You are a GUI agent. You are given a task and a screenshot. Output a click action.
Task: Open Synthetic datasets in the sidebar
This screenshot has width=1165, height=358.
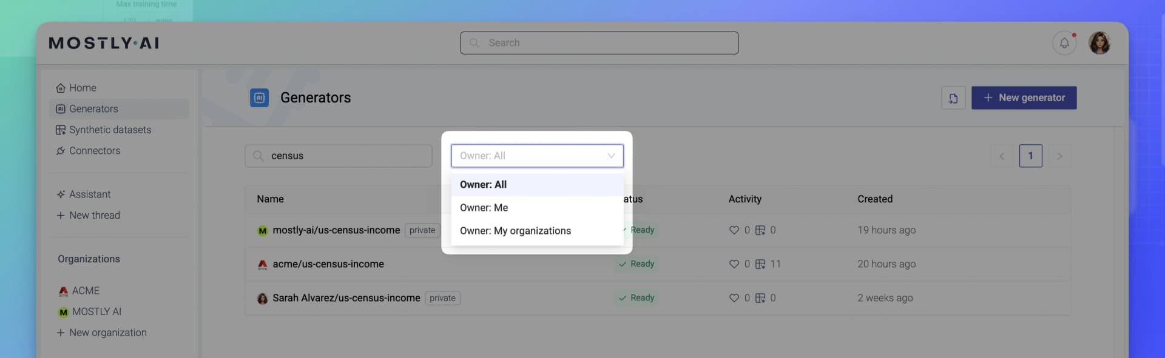(x=110, y=130)
